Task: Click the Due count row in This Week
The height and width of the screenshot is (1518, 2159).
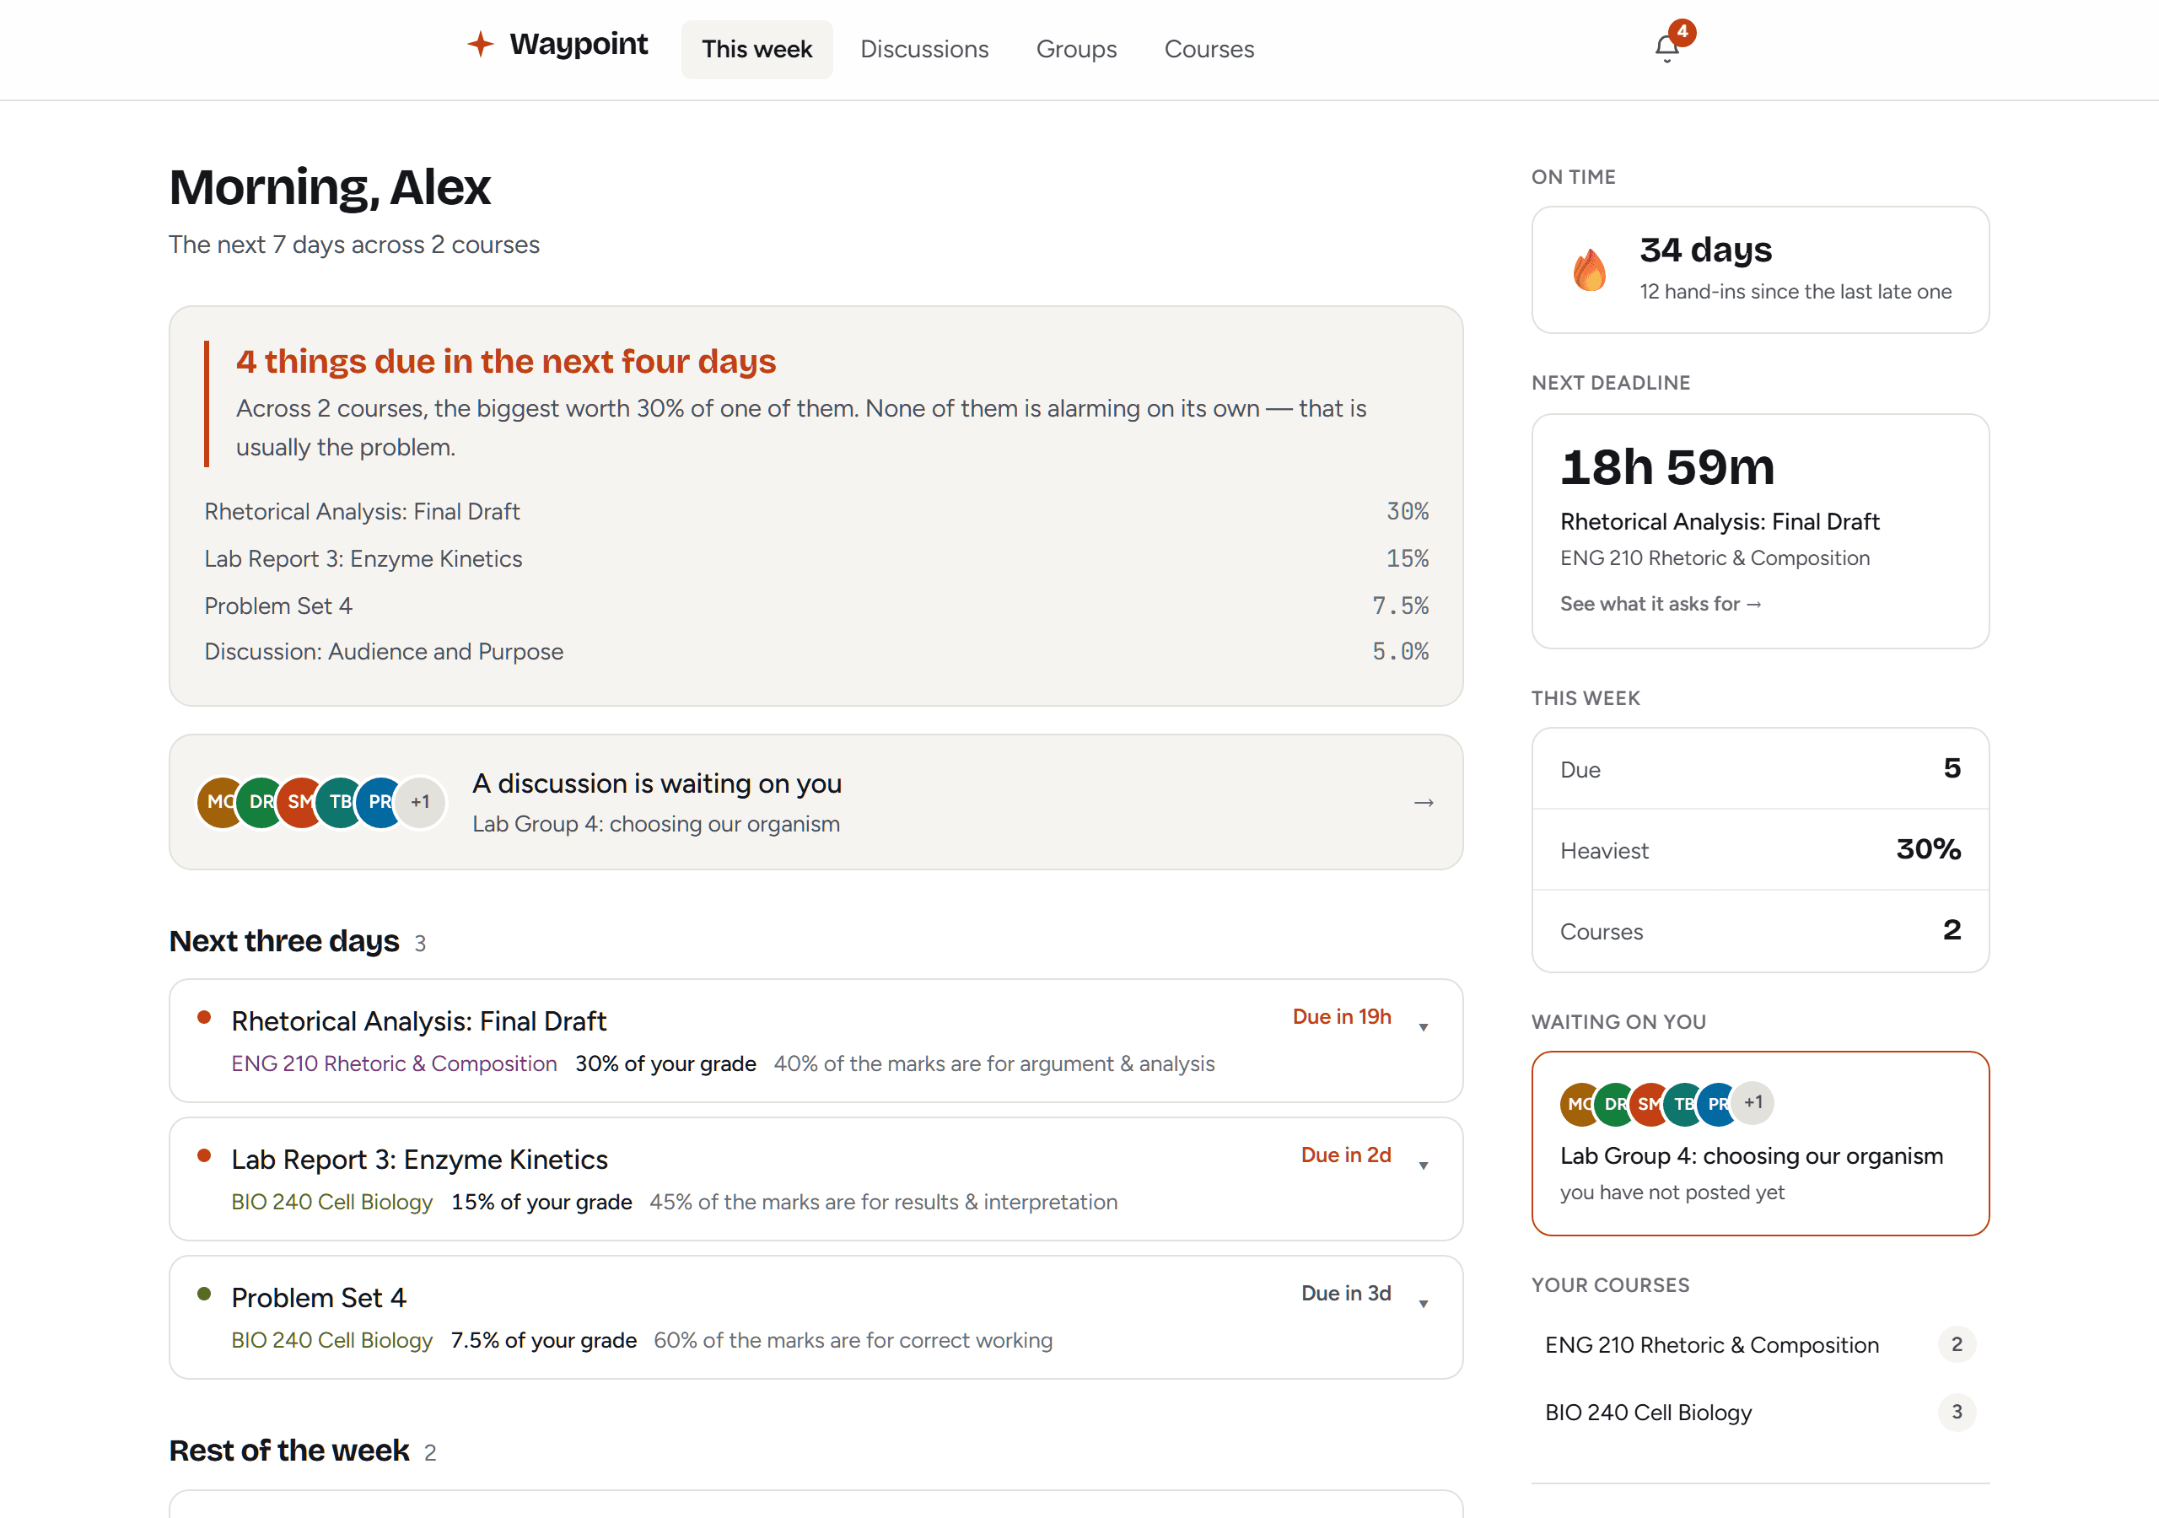Action: pyautogui.click(x=1759, y=769)
